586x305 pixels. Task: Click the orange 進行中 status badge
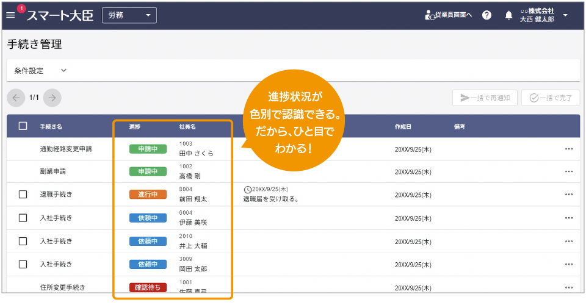[148, 195]
